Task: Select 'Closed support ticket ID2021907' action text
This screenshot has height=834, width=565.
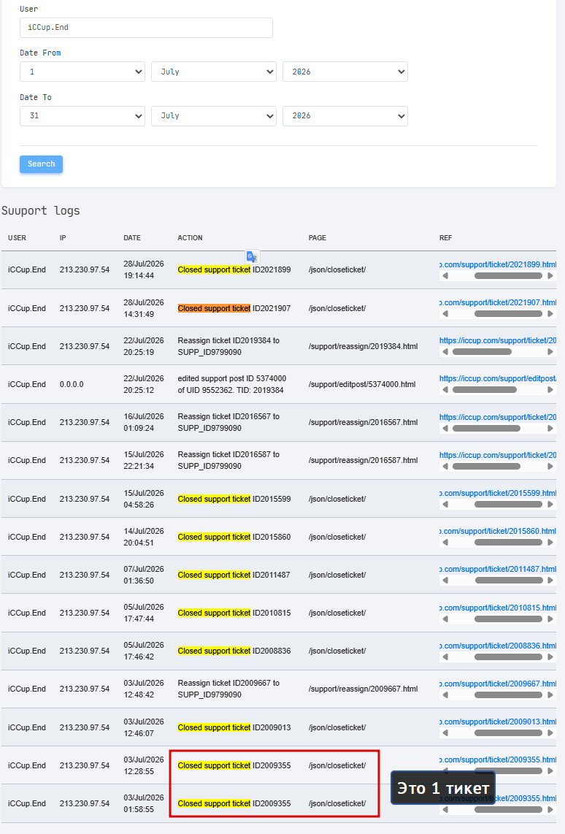Action: (x=234, y=308)
